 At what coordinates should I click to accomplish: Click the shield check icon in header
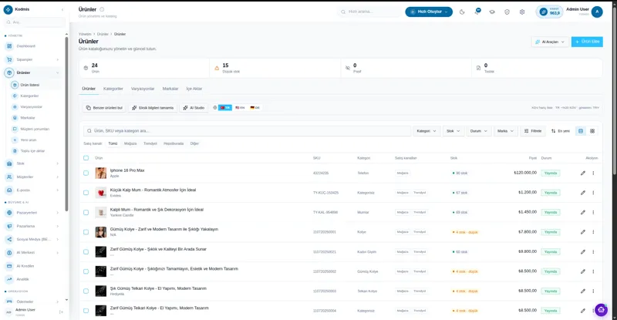coord(507,12)
